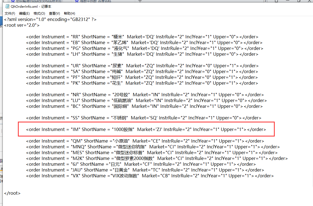Screen dimensions: 313x206
Task: Click the order line for instrument PF 短纤
Action: pyautogui.click(x=142, y=77)
